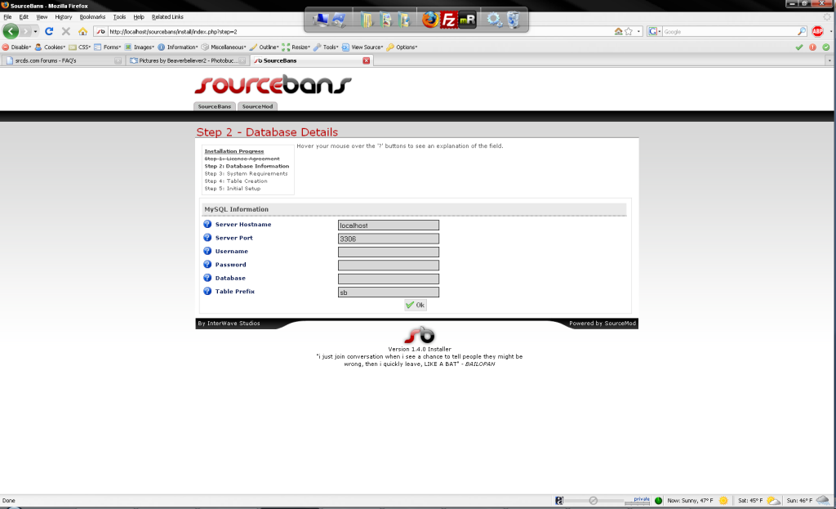836x509 pixels.
Task: Open the pictures folder icon in dock
Action: coord(385,20)
